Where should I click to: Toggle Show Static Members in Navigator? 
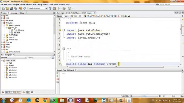(x=11, y=92)
